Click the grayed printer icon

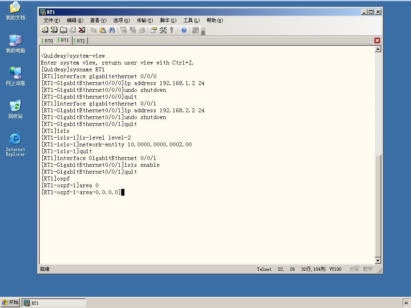click(142, 30)
